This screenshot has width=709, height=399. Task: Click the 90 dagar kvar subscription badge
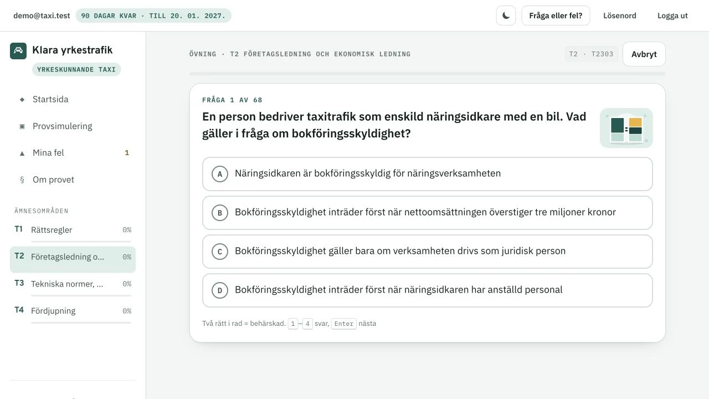pos(153,16)
